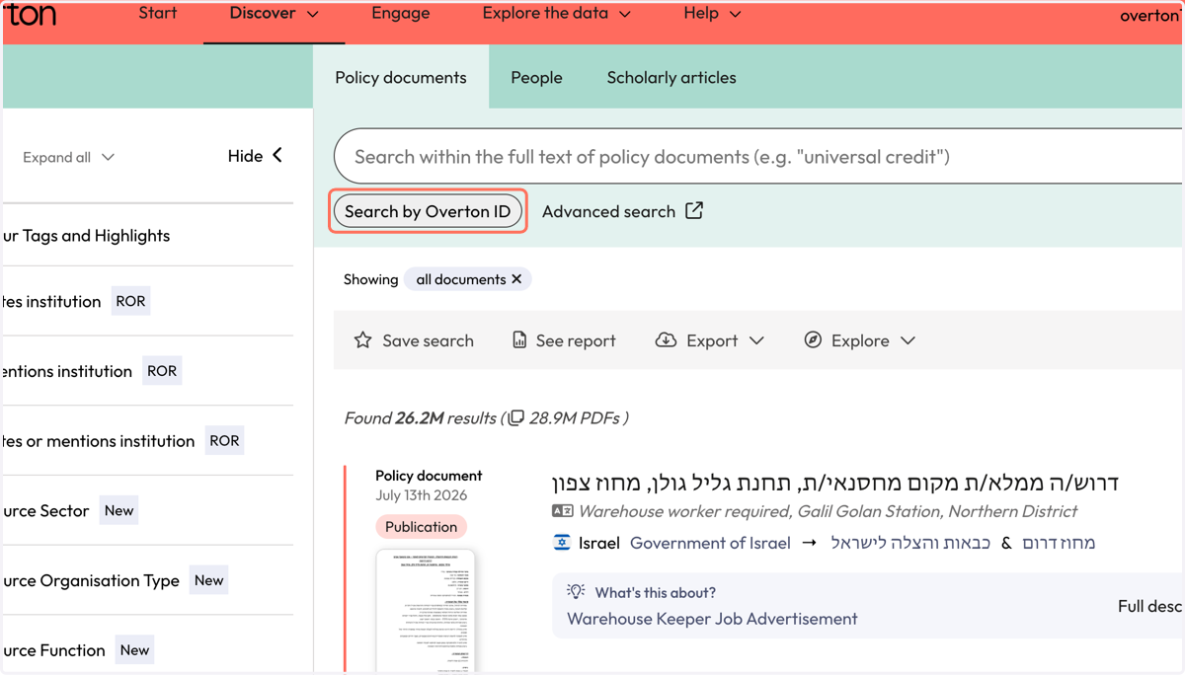Click the Publication tag badge

[422, 527]
